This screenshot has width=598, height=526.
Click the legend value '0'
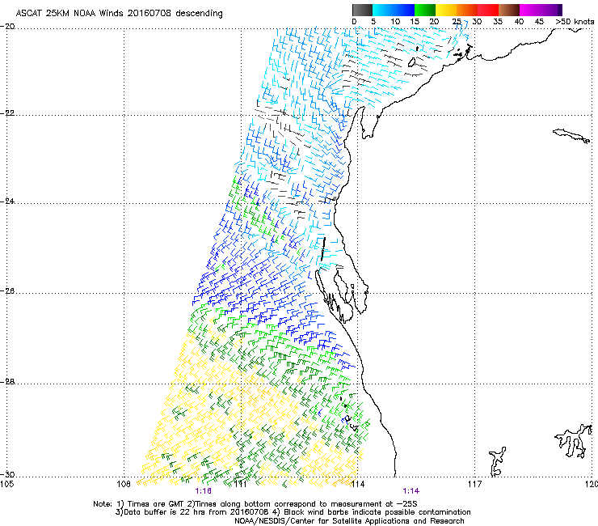(354, 22)
